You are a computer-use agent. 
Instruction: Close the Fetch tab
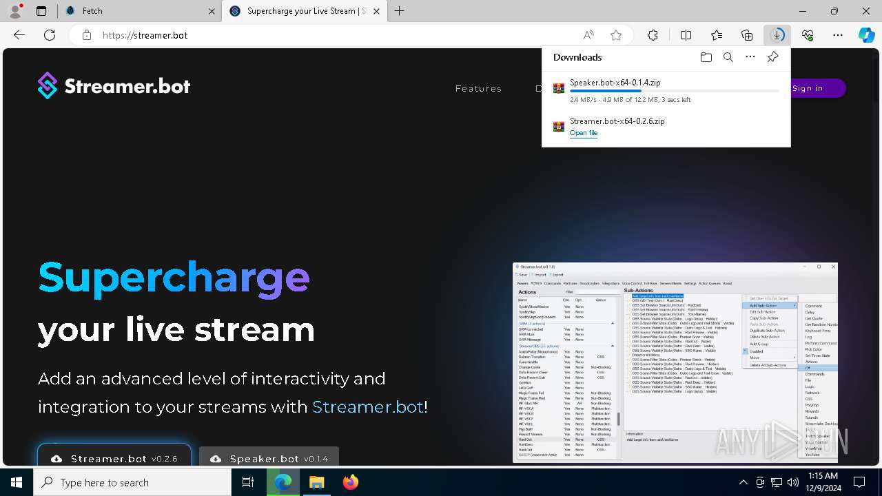[x=211, y=11]
